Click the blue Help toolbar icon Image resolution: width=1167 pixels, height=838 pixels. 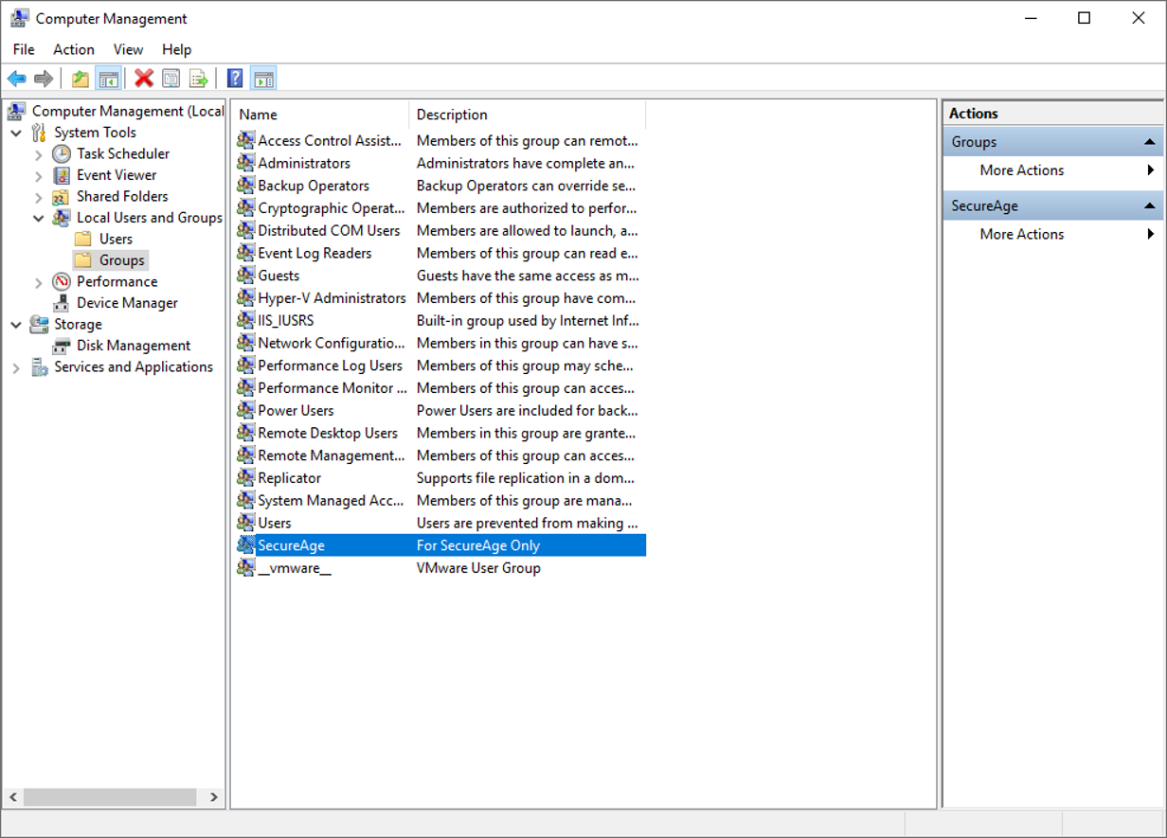click(x=235, y=79)
